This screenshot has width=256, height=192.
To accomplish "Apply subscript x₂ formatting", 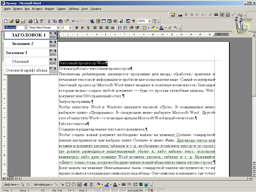I will click(175, 28).
